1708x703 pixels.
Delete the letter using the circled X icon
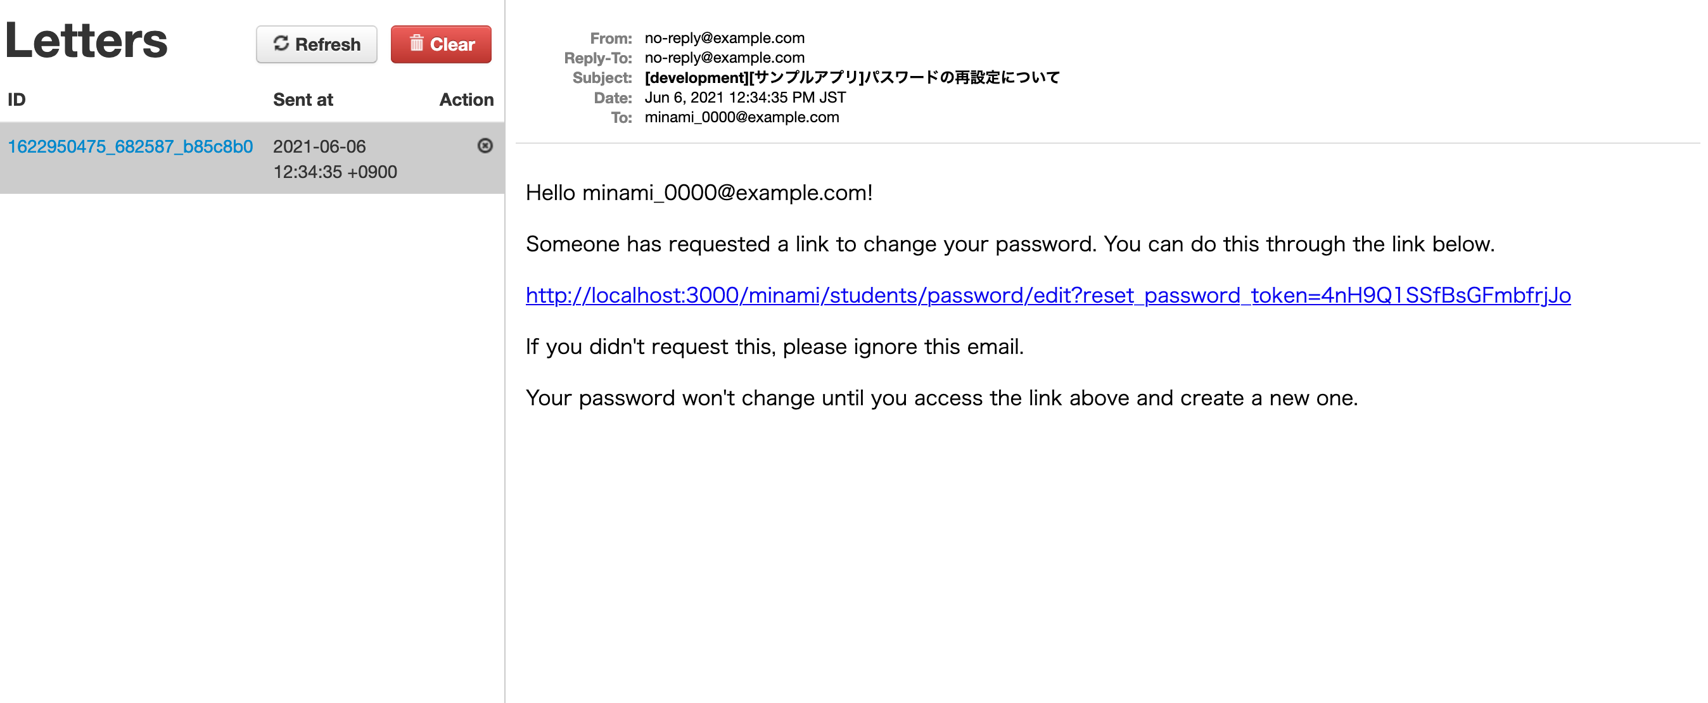pyautogui.click(x=485, y=146)
